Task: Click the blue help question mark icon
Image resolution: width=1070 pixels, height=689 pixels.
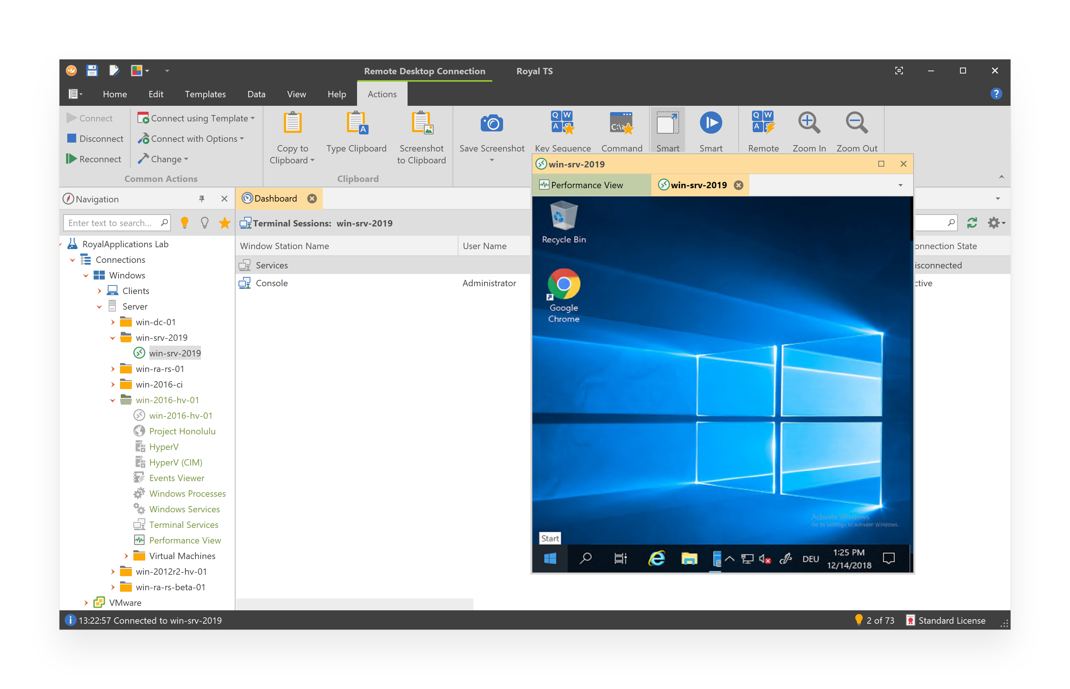Action: point(996,94)
